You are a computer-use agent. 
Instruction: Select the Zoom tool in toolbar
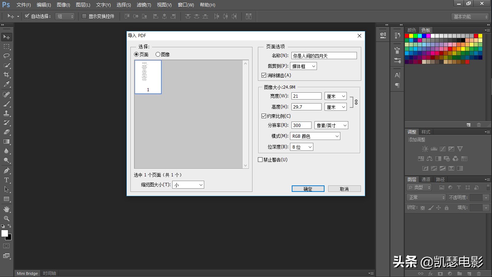6,219
